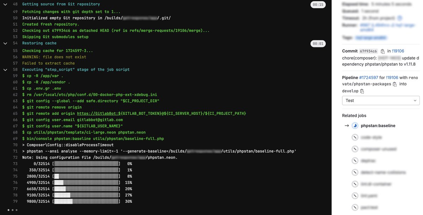Click the "Composer\Config::disableProcessTimeout" line

point(68,145)
